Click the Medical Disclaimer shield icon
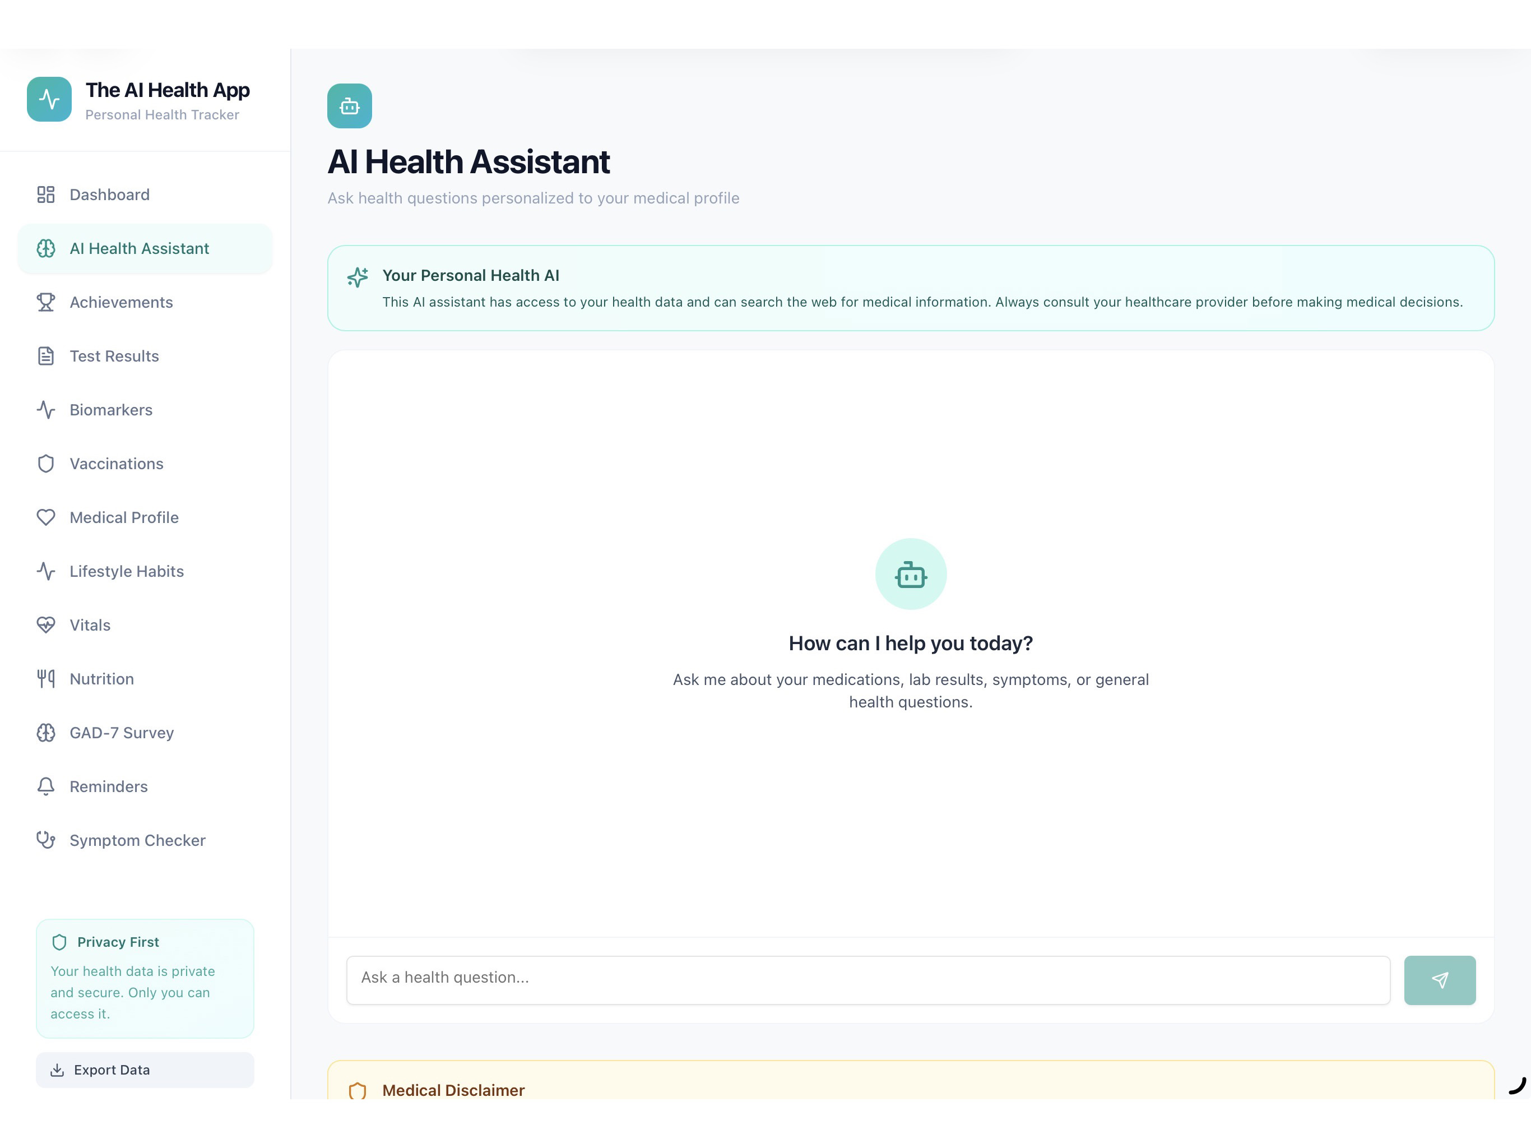This screenshot has height=1148, width=1531. (x=357, y=1090)
